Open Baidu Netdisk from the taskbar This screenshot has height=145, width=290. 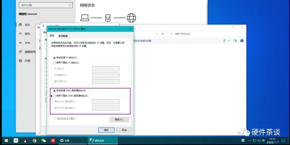pyautogui.click(x=16, y=140)
